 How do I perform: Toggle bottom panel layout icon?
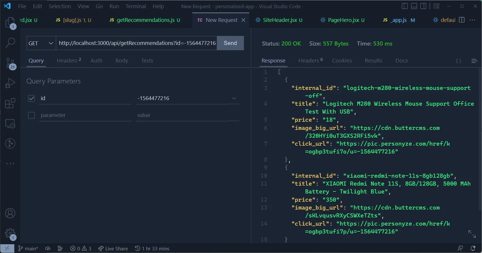click(x=414, y=6)
